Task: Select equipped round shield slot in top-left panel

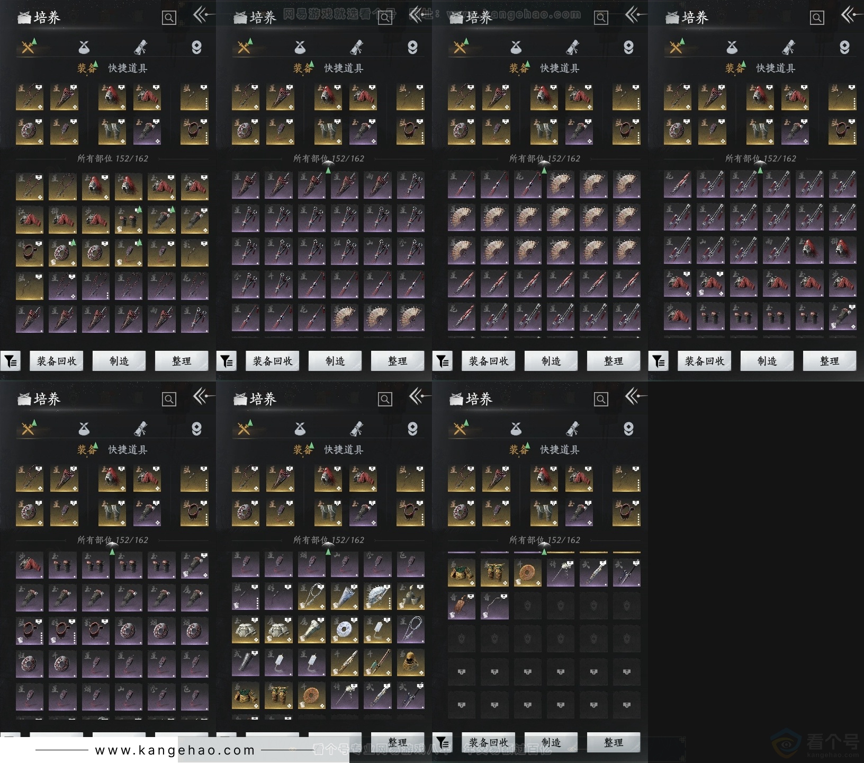Action: (x=30, y=131)
